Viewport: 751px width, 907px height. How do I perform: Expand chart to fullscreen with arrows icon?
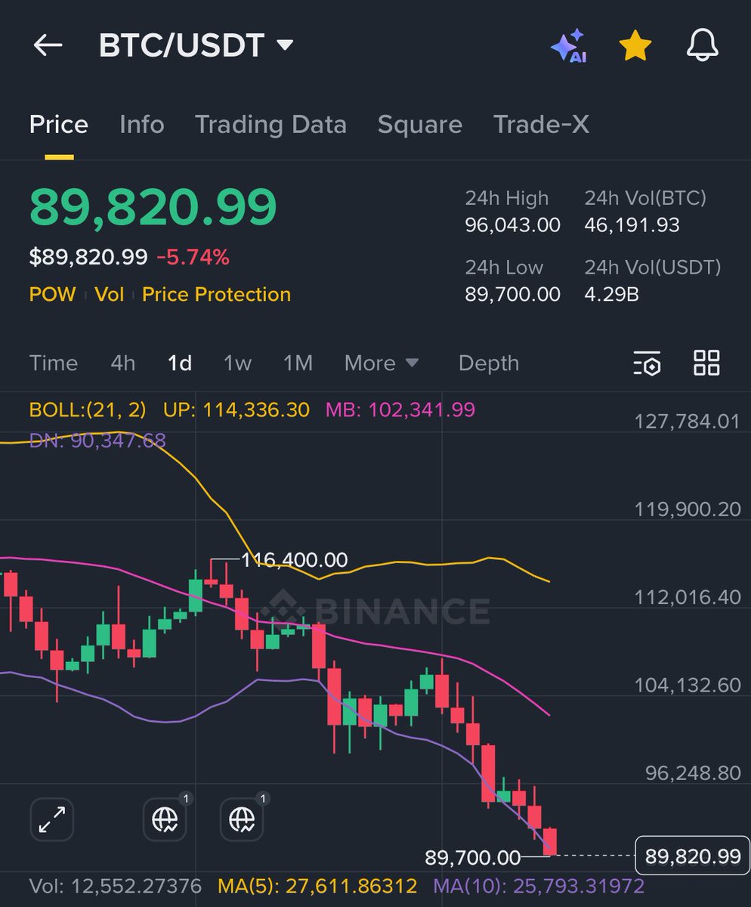(52, 819)
